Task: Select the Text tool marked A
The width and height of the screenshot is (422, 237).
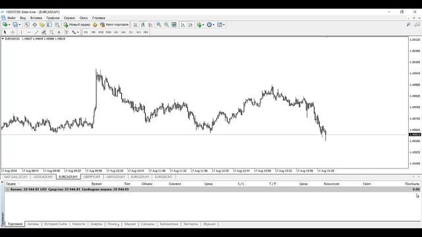Action: tap(59, 32)
